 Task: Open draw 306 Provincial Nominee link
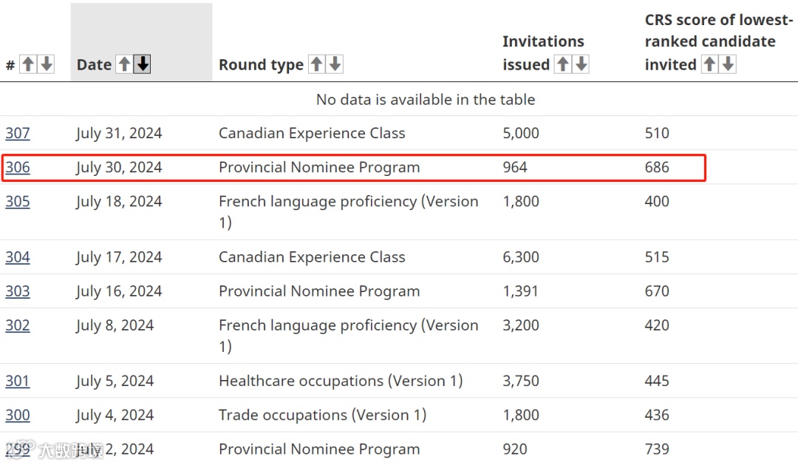point(18,168)
